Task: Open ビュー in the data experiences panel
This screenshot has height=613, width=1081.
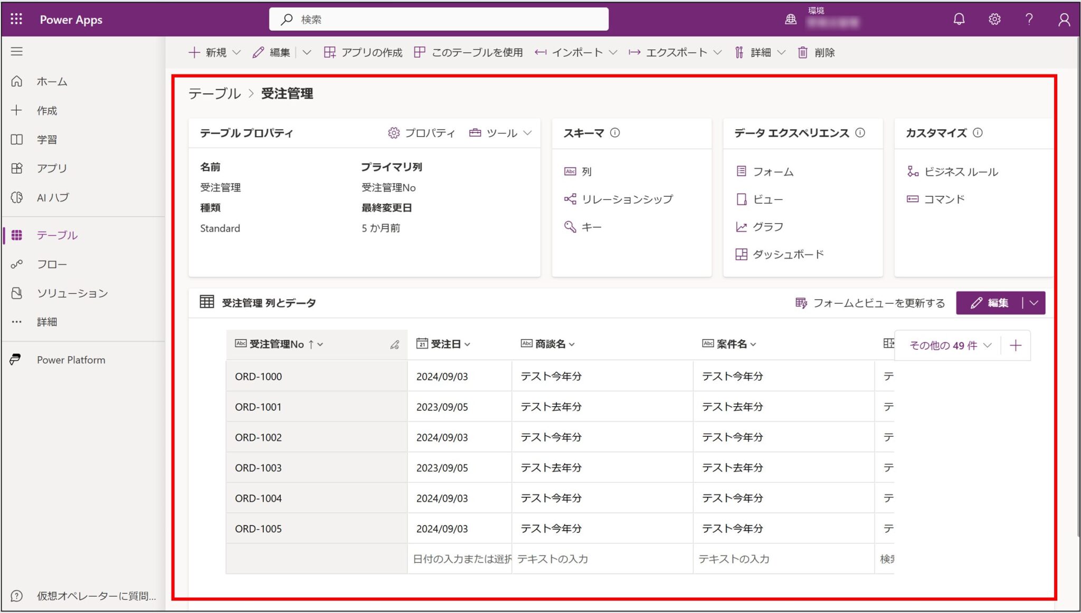Action: (x=768, y=199)
